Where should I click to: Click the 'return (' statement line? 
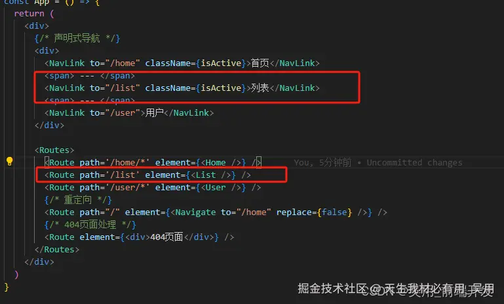34,14
